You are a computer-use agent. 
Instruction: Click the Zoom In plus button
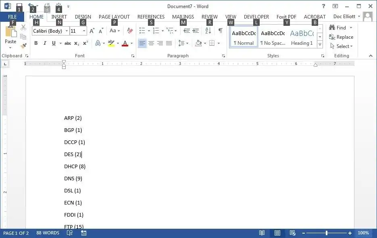350,233
